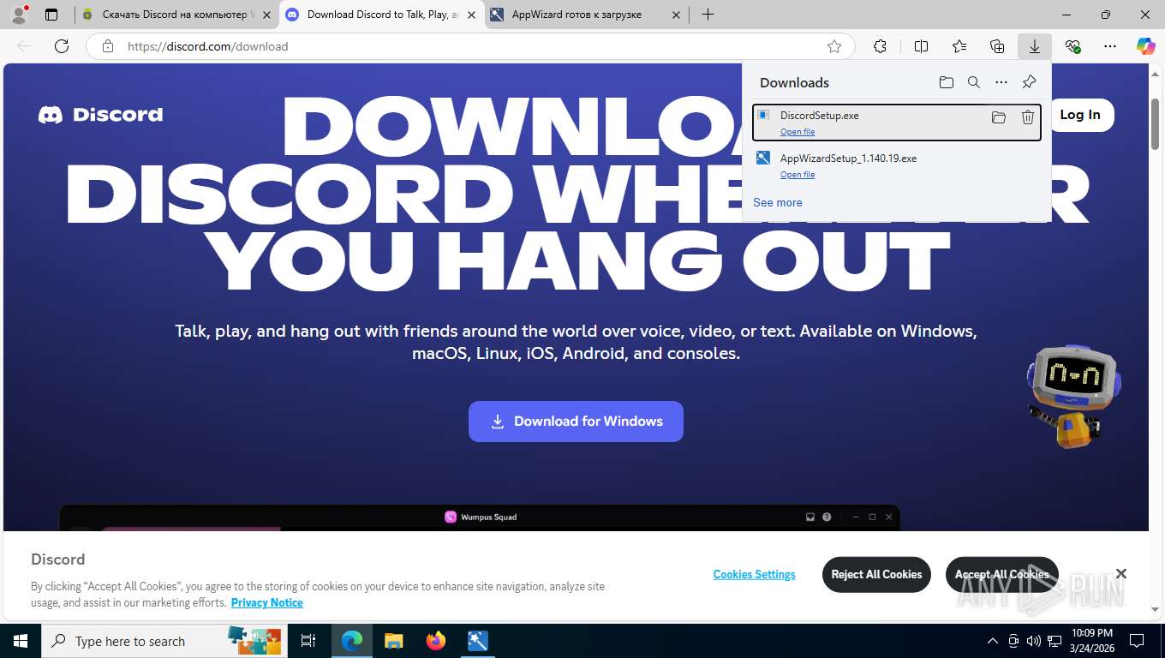
Task: Open File Explorer from taskbar
Action: [394, 641]
